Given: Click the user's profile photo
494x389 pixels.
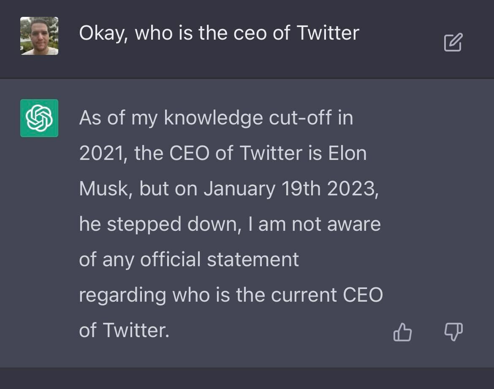Looking at the screenshot, I should (39, 36).
